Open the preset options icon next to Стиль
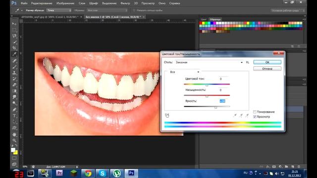 pos(248,62)
